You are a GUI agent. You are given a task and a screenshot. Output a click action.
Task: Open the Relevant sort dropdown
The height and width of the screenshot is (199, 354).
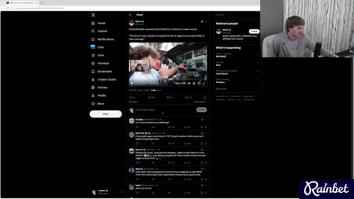pyautogui.click(x=134, y=102)
